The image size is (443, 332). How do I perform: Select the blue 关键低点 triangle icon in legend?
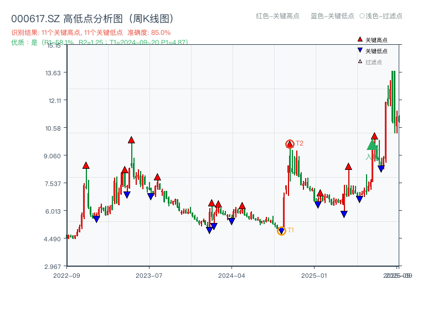[360, 50]
